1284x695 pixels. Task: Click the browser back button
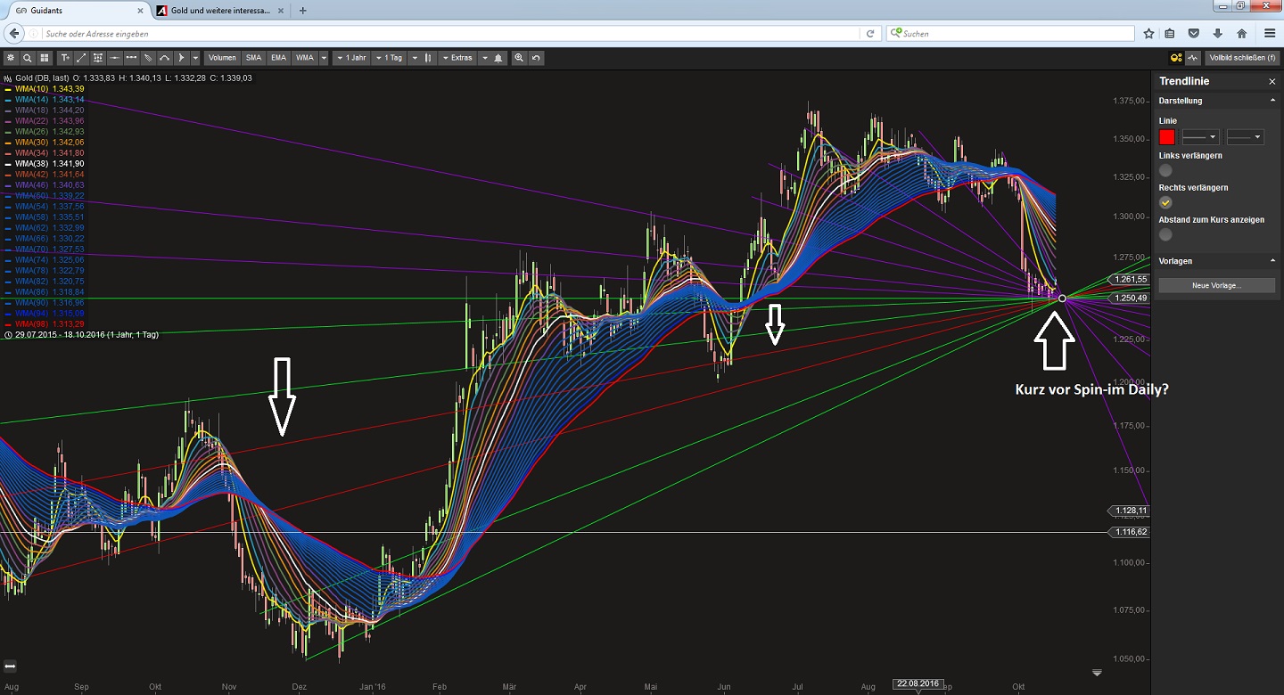13,34
